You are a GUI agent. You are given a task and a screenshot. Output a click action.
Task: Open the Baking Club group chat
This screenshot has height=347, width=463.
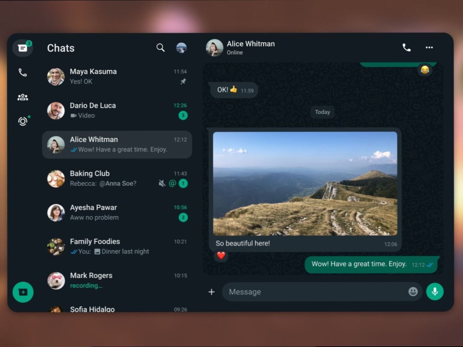117,179
